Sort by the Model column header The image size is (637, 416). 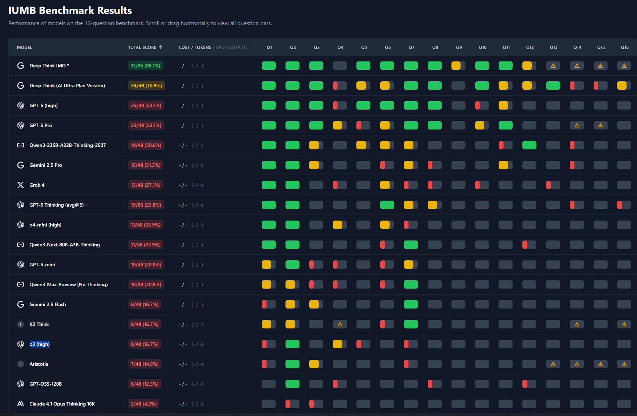pos(24,47)
